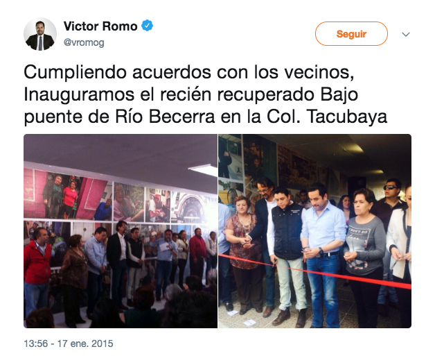Open the right ribbon-cutting photo
This screenshot has height=356, width=435.
click(315, 231)
